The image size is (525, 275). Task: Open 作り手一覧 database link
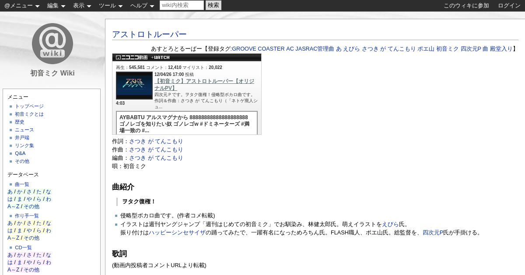(27, 216)
